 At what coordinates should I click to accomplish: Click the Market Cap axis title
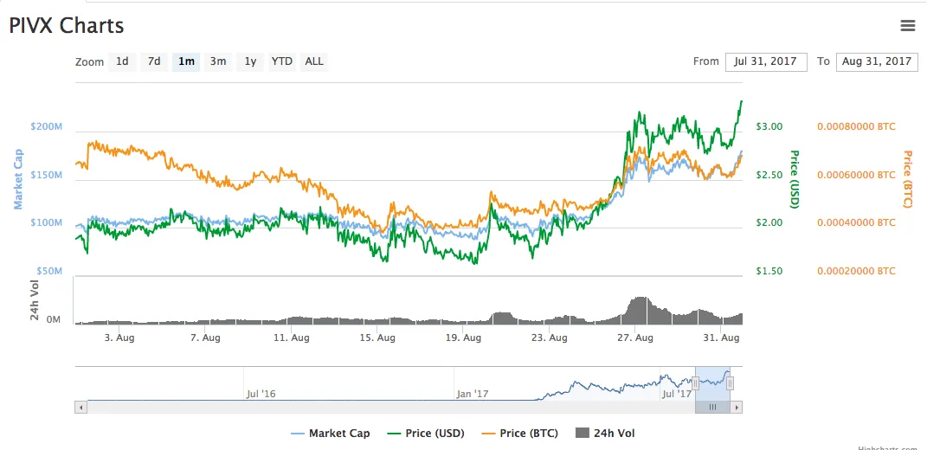click(17, 178)
